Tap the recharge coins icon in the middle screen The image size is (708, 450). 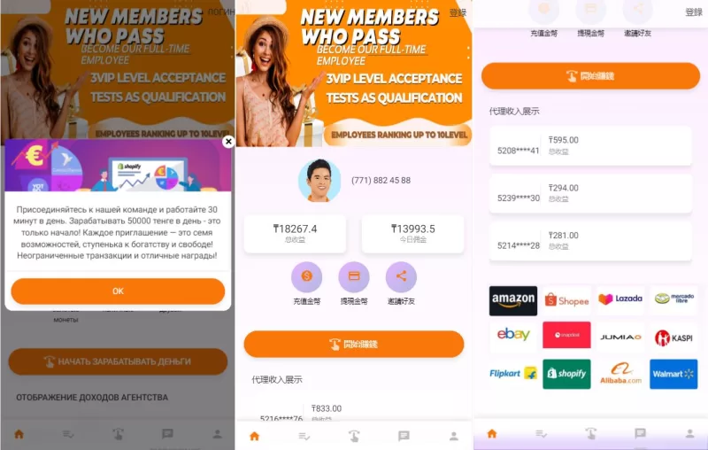click(306, 276)
